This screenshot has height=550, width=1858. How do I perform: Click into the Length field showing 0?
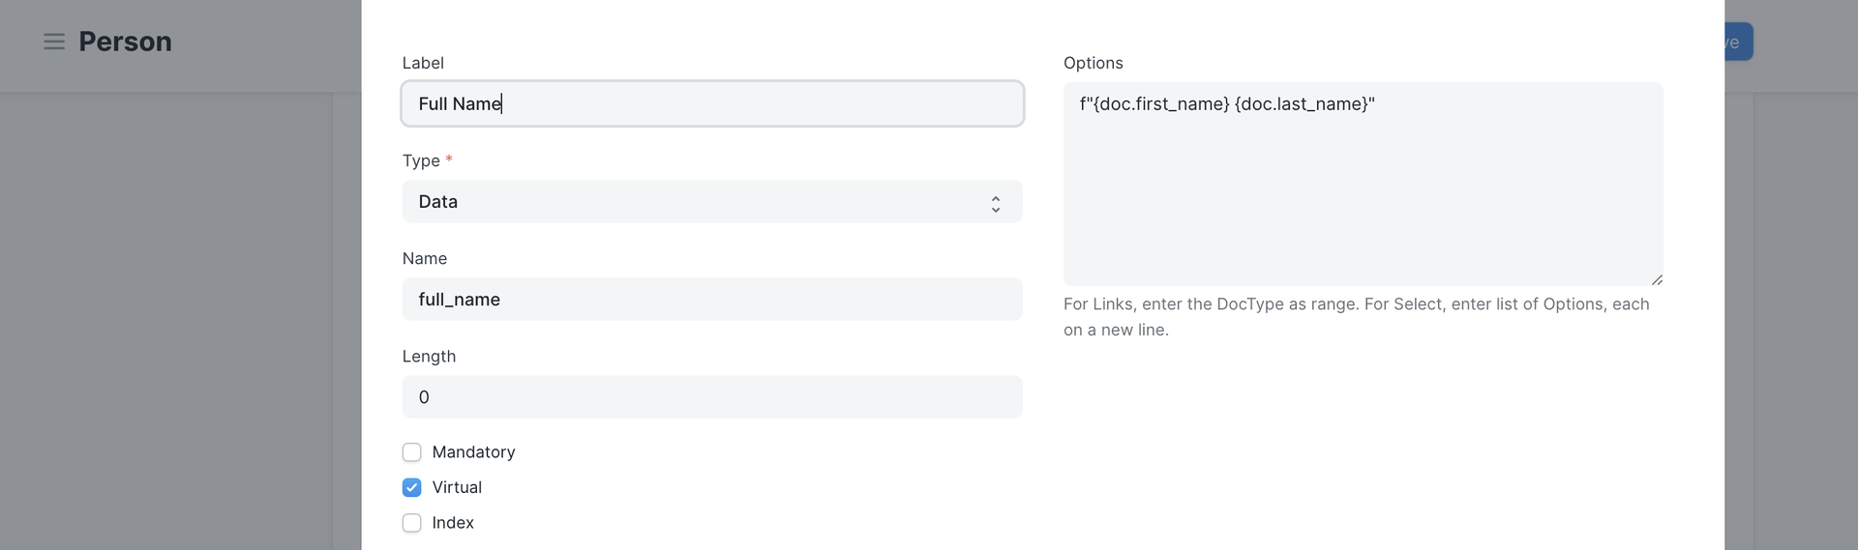711,397
